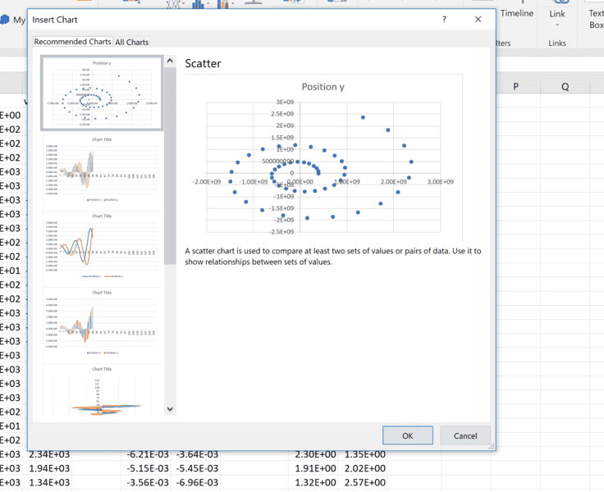Screen dimensions: 604x492
Task: Switch to the All Charts tab
Action: 132,42
